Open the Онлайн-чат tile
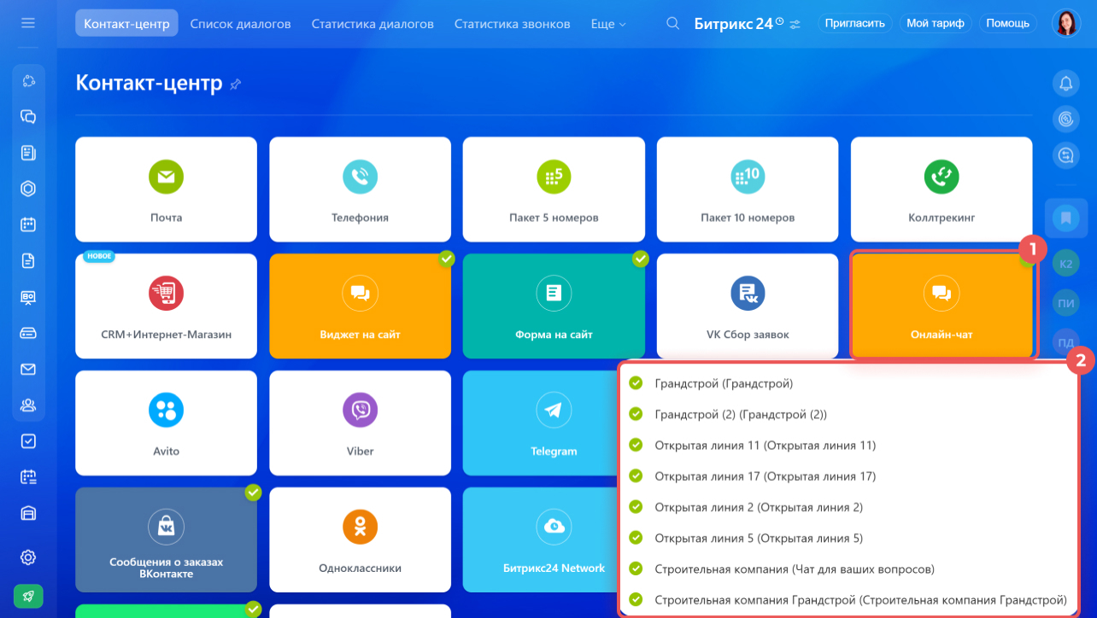 point(942,306)
